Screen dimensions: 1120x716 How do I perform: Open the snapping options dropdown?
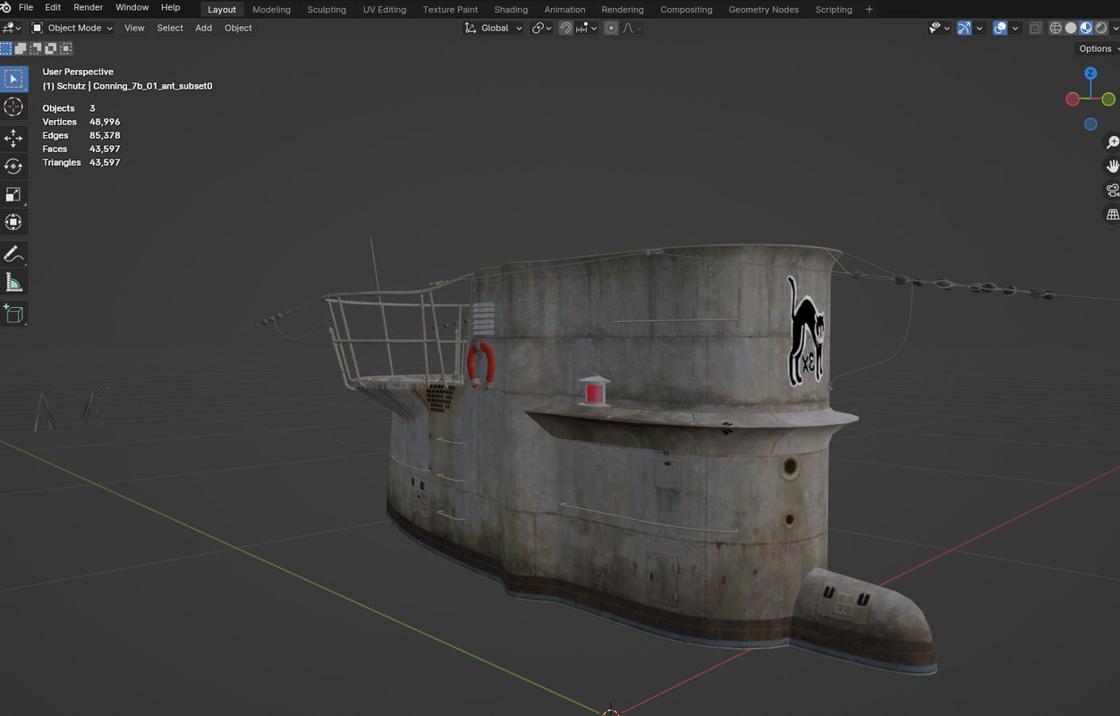tap(585, 28)
